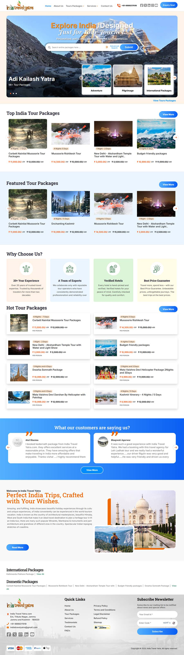The width and height of the screenshot is (184, 655).
Task: Click next arrow on Top India Tour Packages
Action: click(175, 137)
